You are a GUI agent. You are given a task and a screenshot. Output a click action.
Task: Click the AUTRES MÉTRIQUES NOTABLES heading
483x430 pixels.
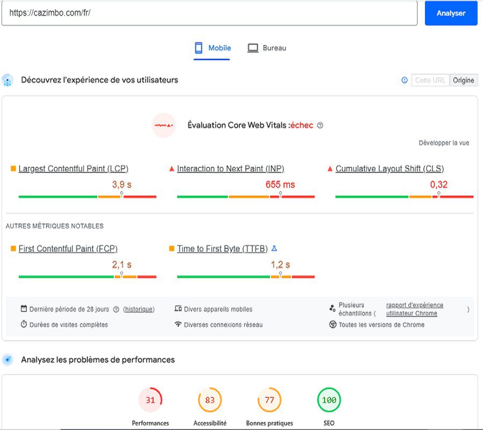coord(55,226)
